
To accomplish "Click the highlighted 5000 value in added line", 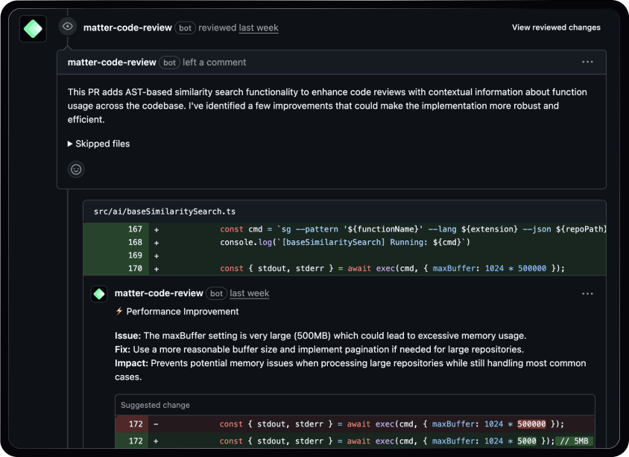I will pyautogui.click(x=527, y=441).
